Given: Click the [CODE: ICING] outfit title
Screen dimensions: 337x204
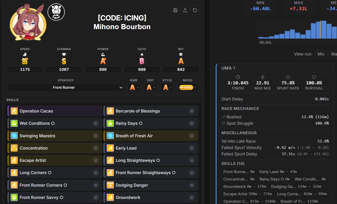Looking at the screenshot, I should [122, 18].
